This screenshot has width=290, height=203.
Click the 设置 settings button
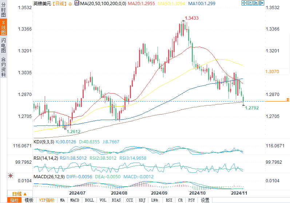point(205,200)
